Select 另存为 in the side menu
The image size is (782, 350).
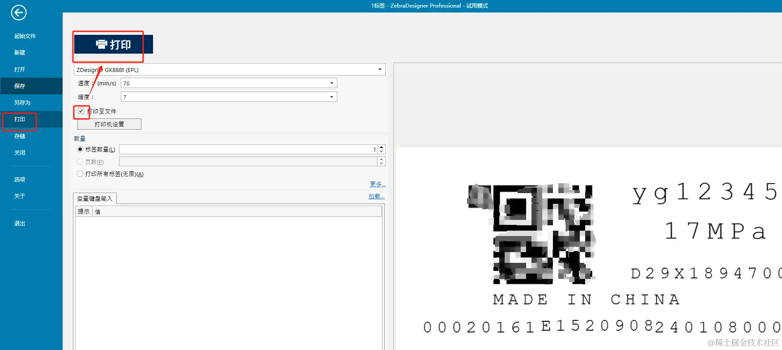pos(22,102)
